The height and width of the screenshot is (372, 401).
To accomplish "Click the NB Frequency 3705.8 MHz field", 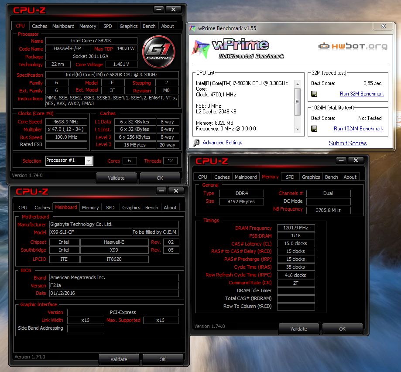I will pyautogui.click(x=329, y=210).
